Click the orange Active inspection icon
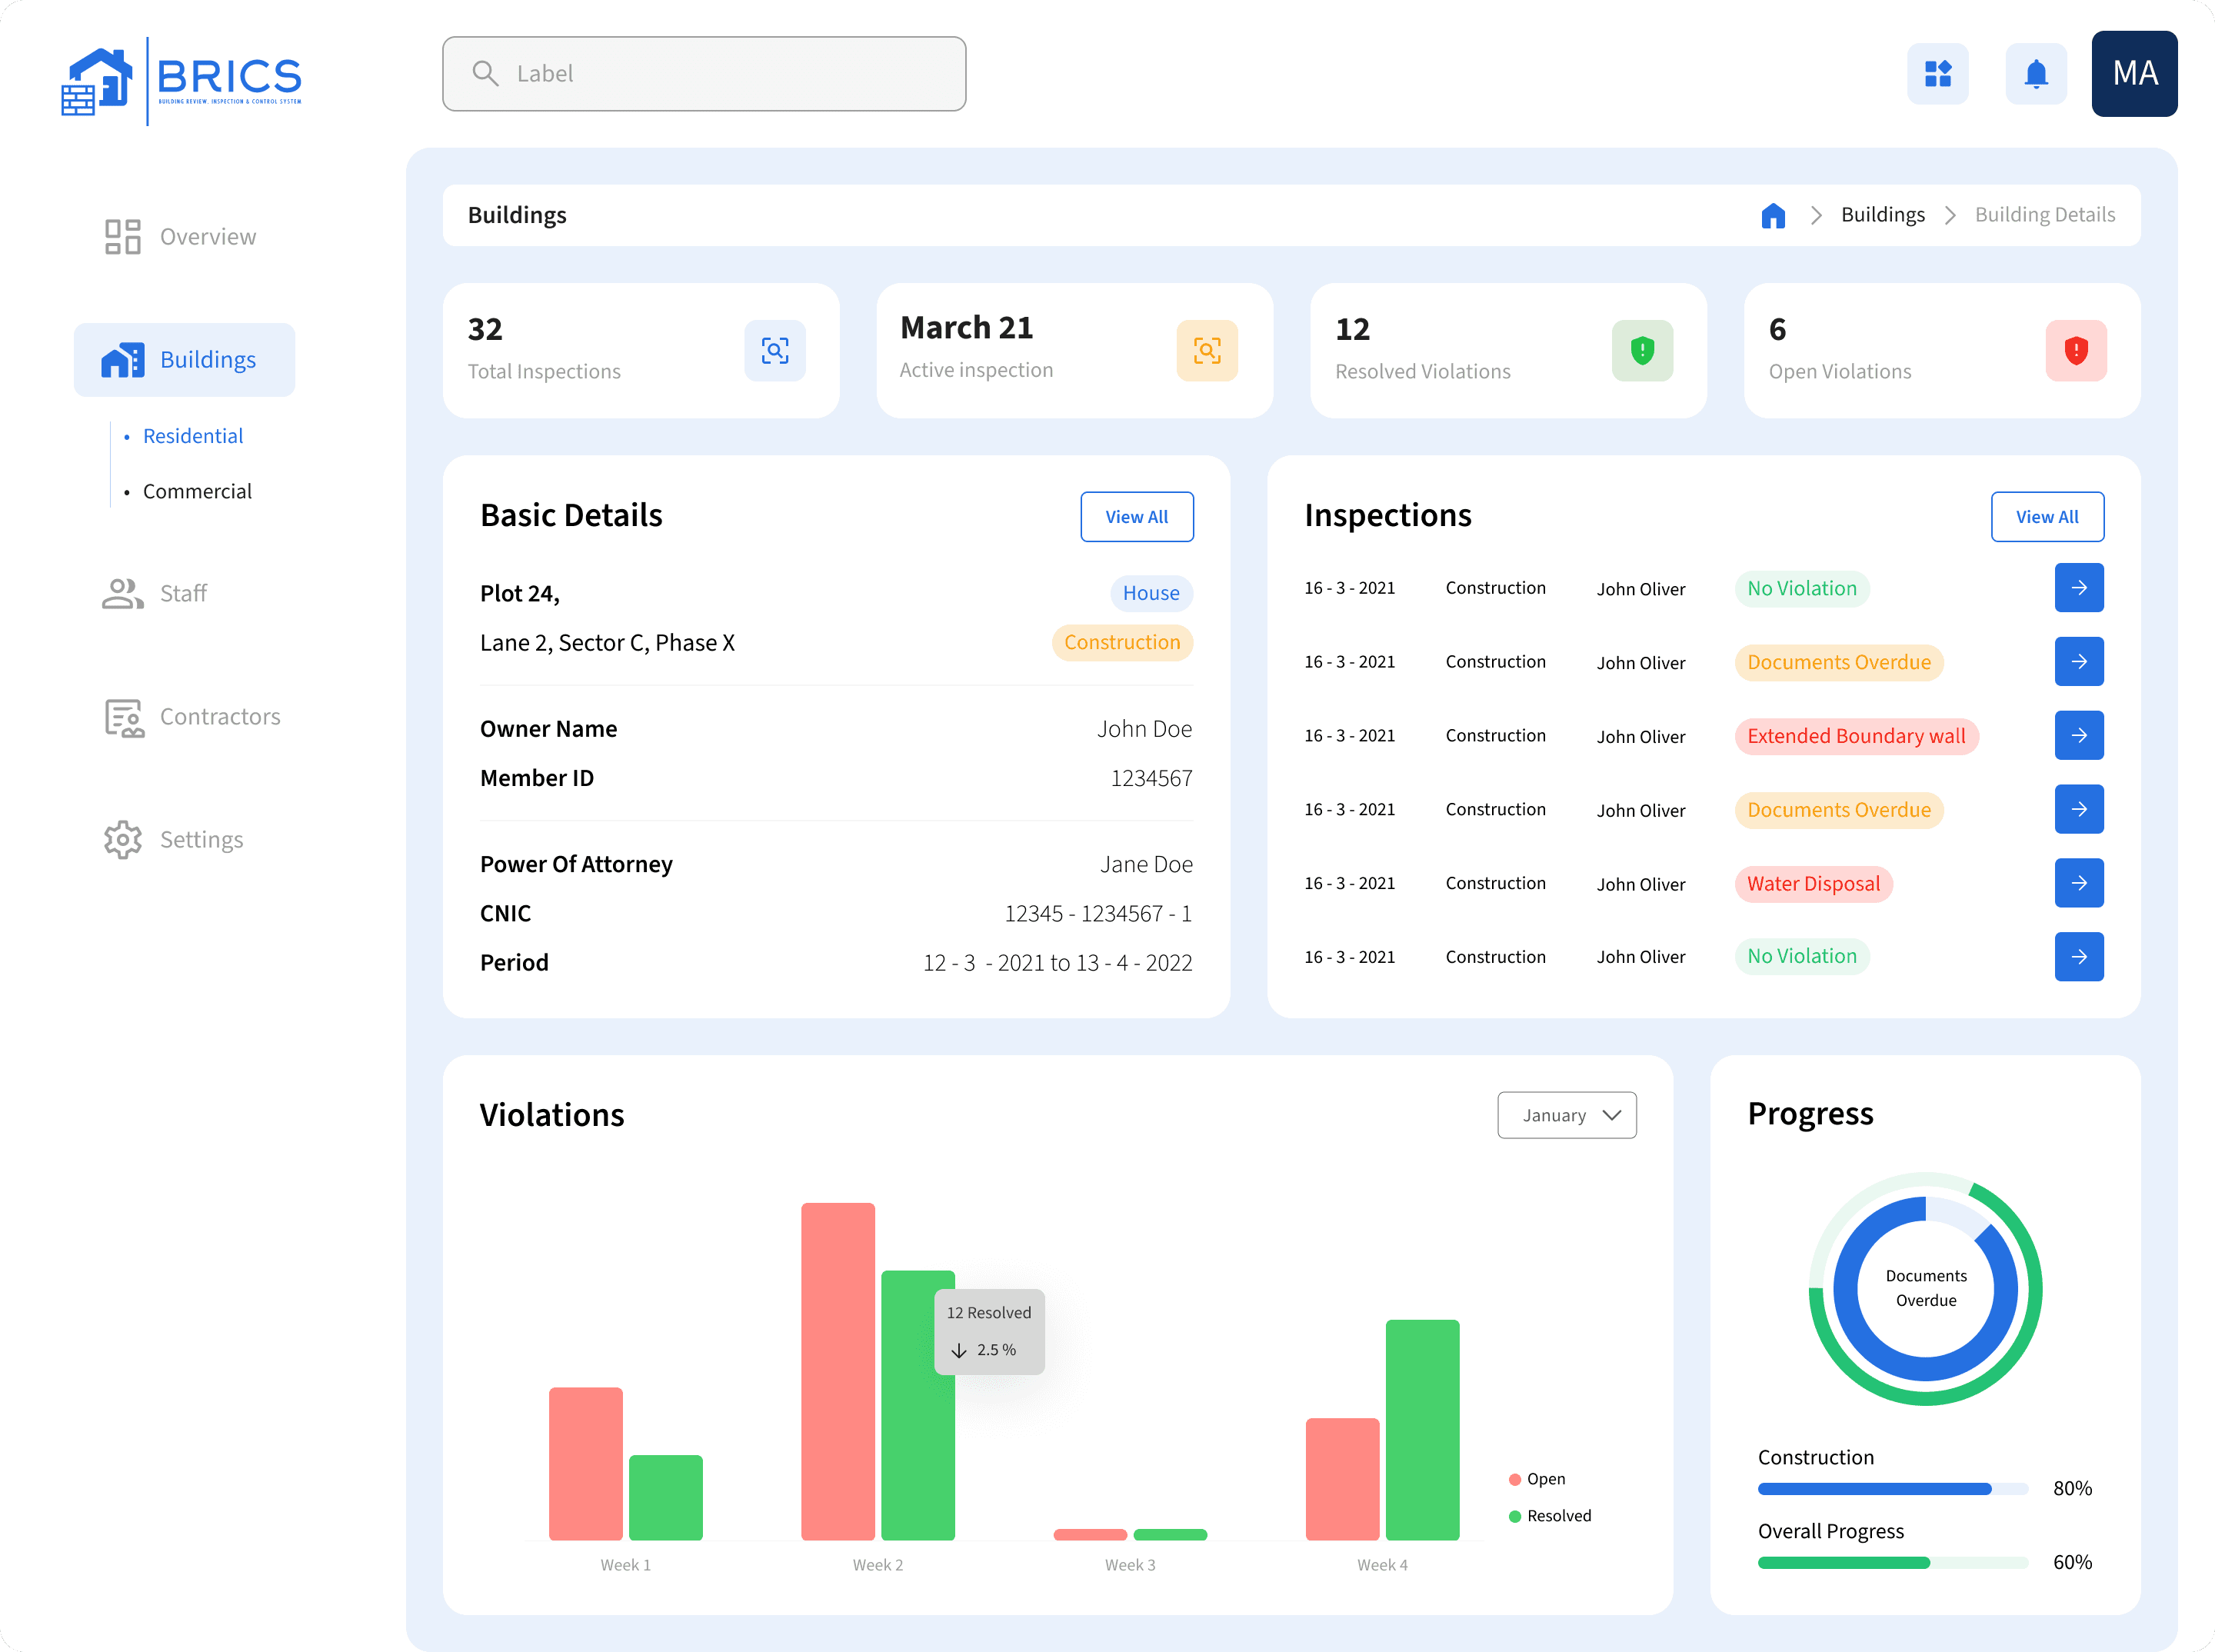 pos(1206,350)
